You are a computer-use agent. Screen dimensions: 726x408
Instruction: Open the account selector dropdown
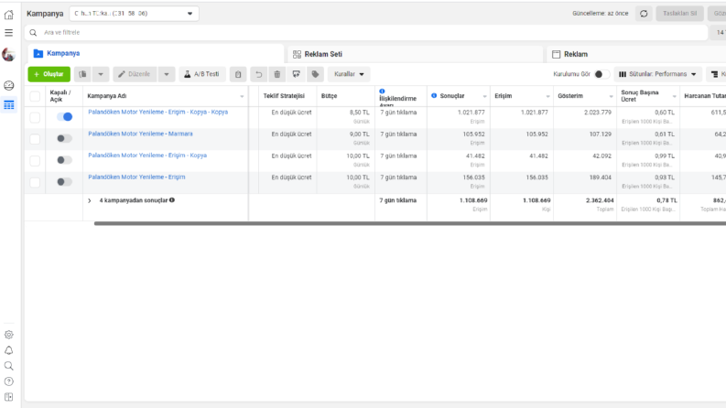(135, 14)
